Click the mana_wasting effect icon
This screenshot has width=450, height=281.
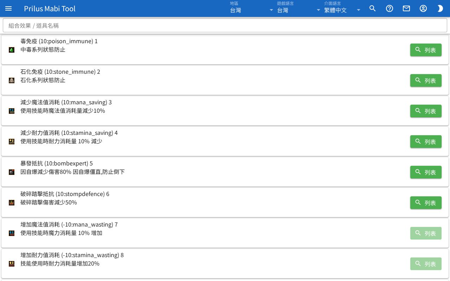(x=12, y=233)
